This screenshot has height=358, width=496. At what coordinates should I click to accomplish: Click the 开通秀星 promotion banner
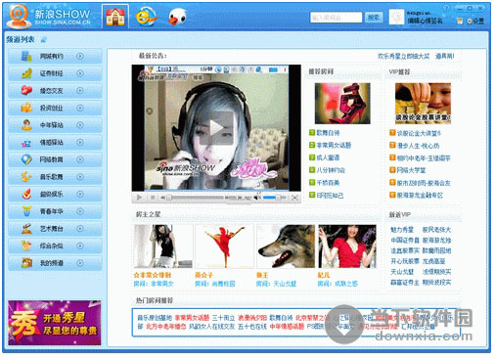pos(55,323)
